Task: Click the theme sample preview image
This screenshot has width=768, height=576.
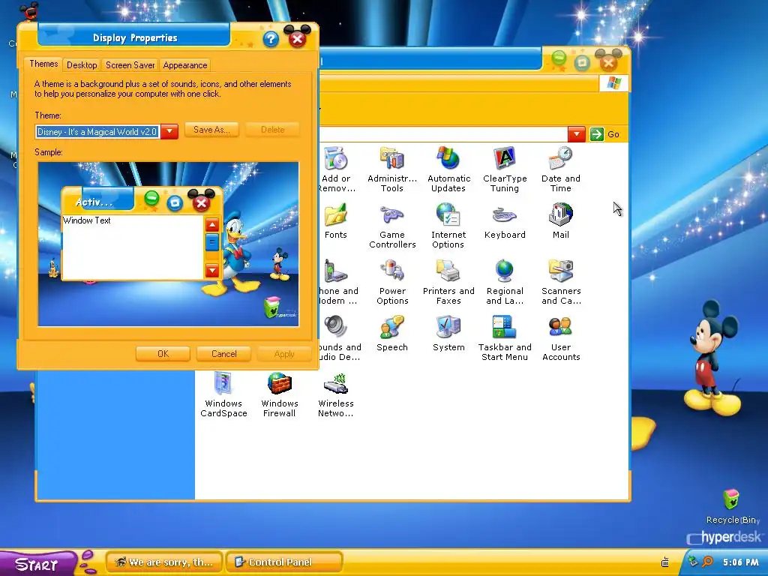Action: 169,244
